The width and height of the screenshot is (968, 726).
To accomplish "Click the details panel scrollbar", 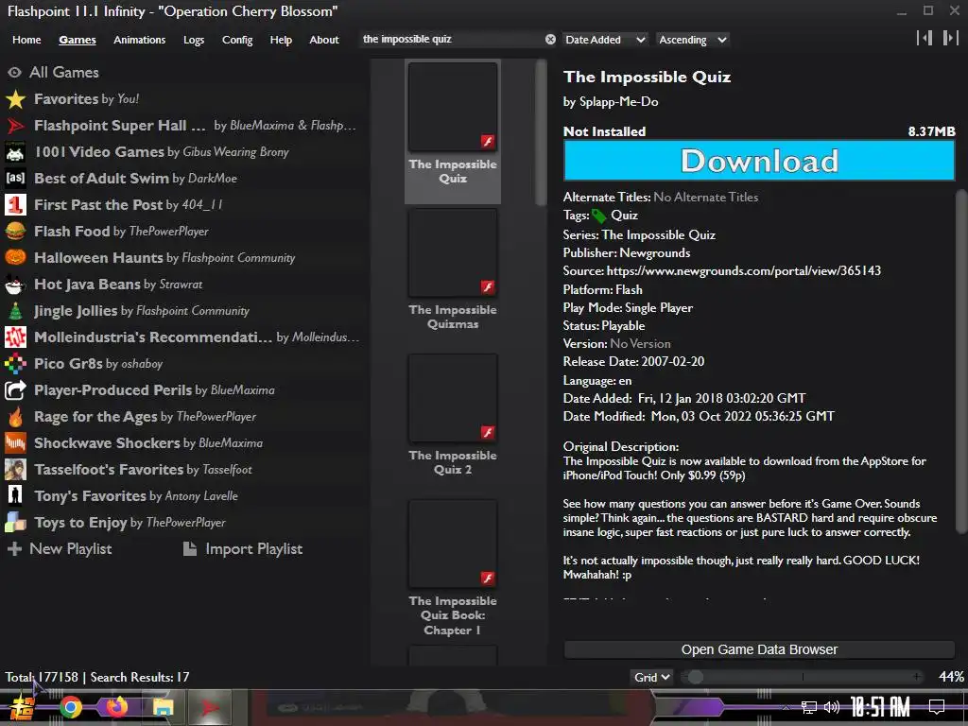I will (961, 361).
